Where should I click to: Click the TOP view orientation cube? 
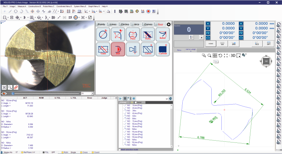tap(266, 61)
